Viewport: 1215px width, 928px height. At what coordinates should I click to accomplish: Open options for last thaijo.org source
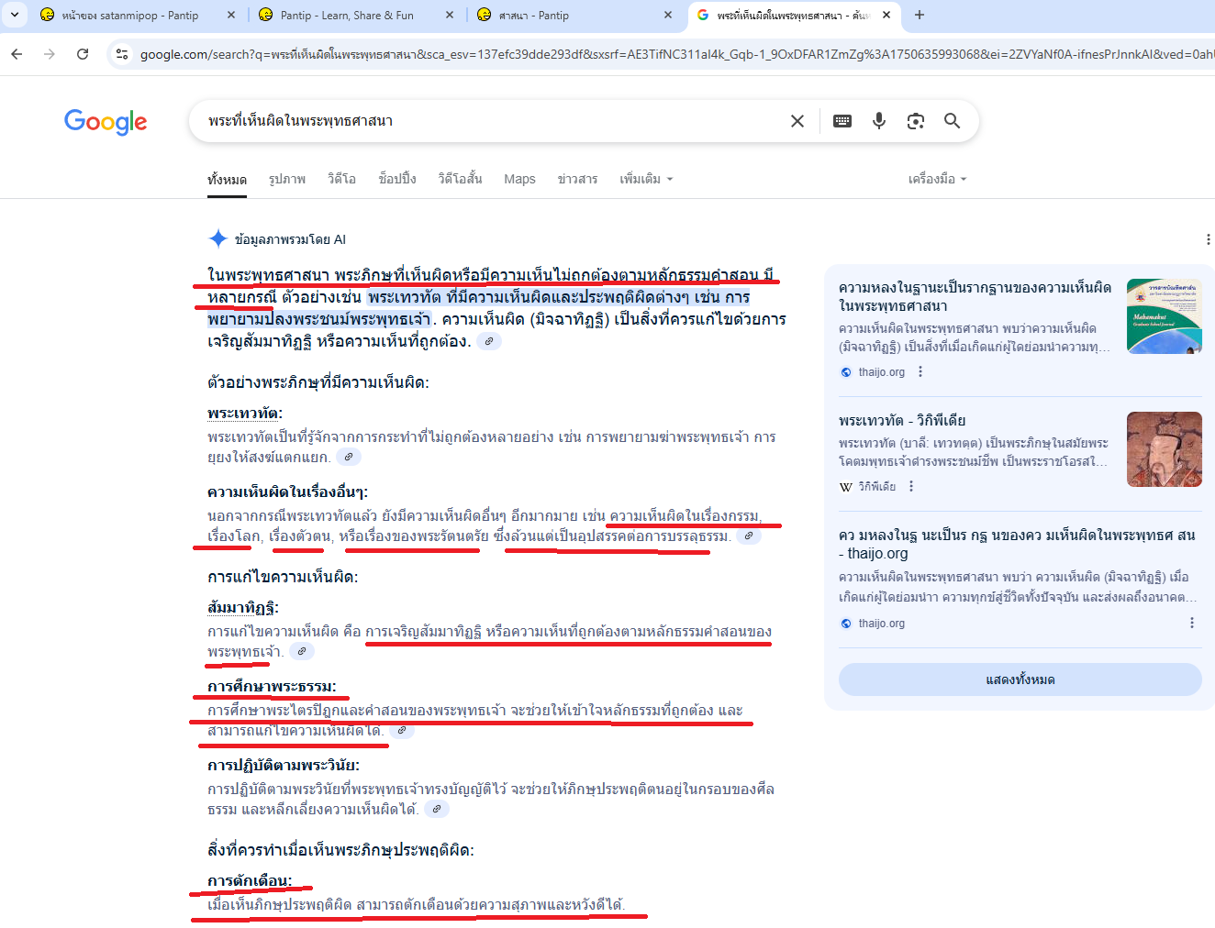(x=1192, y=623)
